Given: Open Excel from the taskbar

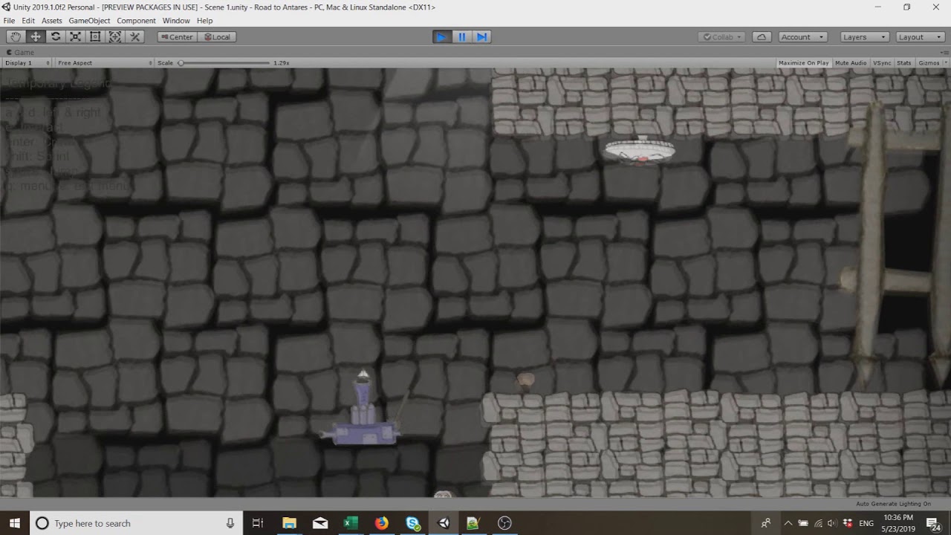Looking at the screenshot, I should [351, 523].
